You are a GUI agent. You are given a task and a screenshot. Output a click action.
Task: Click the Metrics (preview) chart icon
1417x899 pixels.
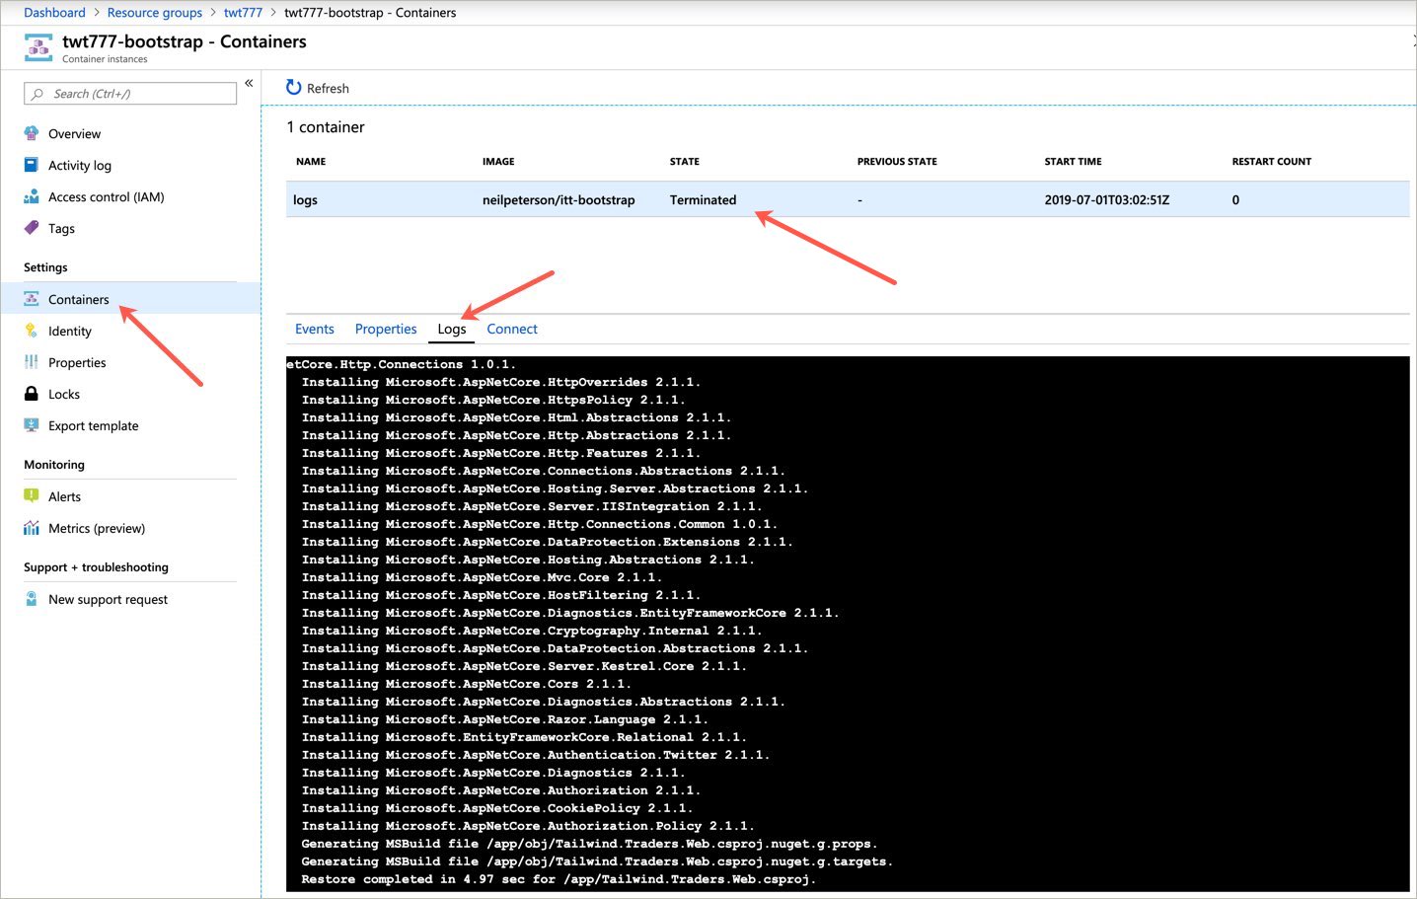[x=32, y=528]
